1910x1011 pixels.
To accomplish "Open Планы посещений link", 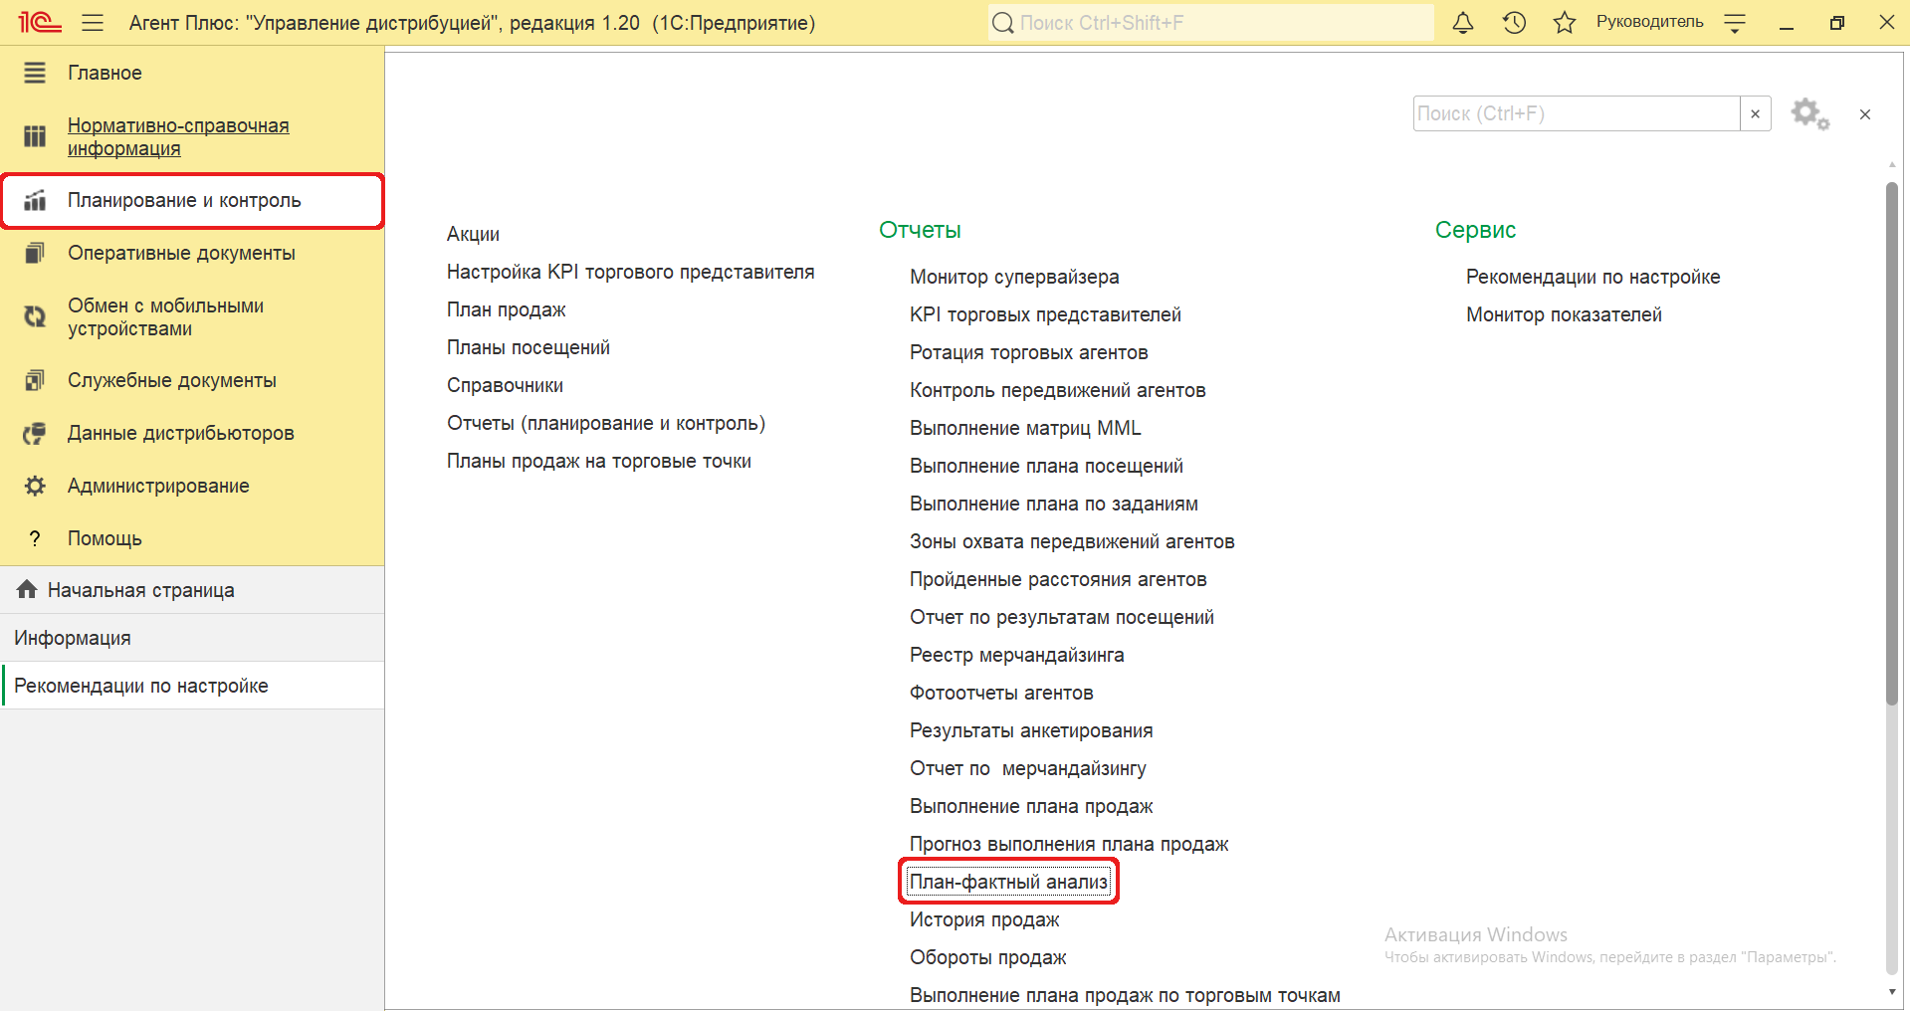I will click(x=528, y=347).
